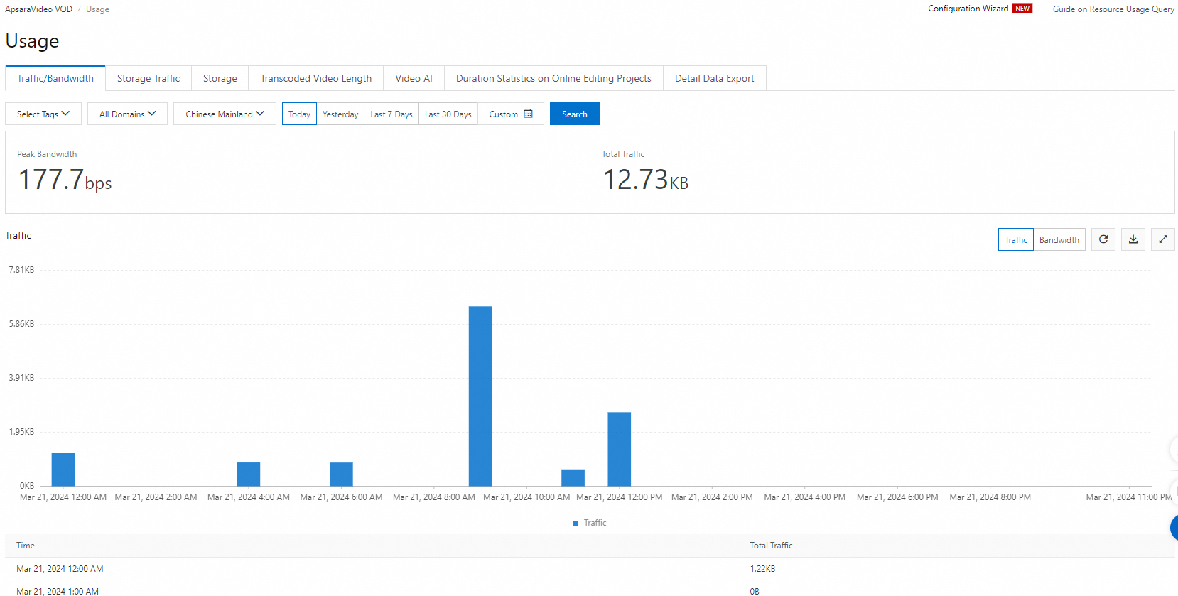Click the Total Traffic 12.73KB value

click(x=646, y=180)
